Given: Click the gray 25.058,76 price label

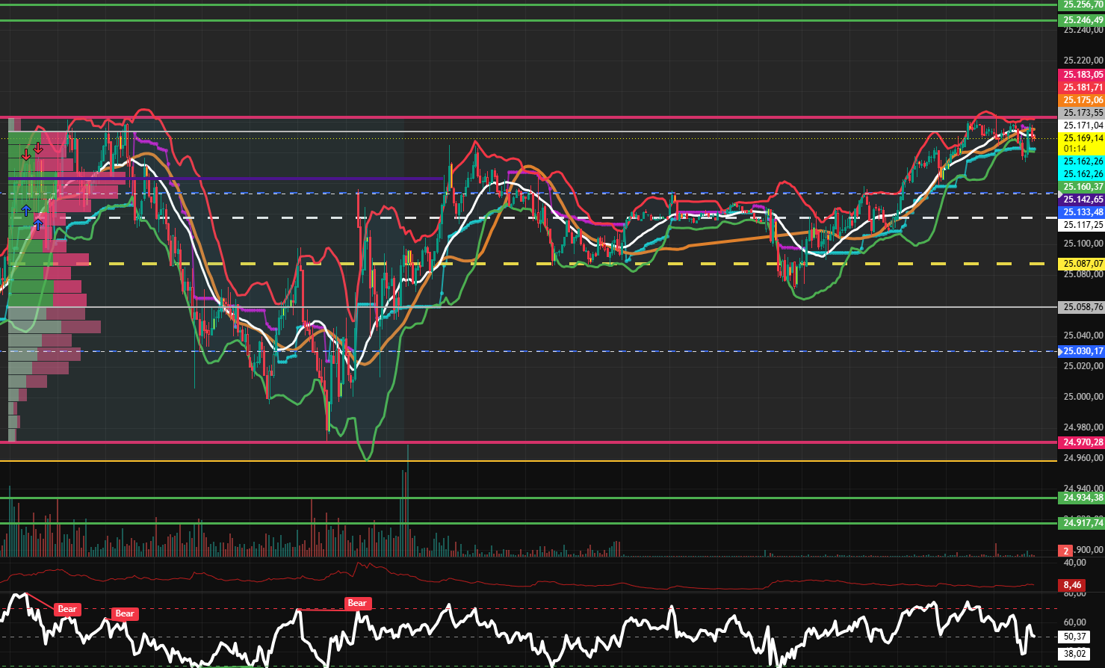Looking at the screenshot, I should [1082, 307].
